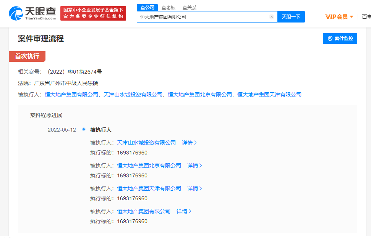Select the 查公司 search tab
Viewport: 371px width, 238px height.
pos(147,8)
